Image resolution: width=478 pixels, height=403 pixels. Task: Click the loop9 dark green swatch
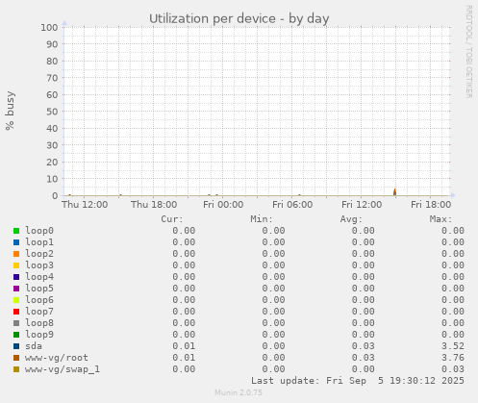16,335
